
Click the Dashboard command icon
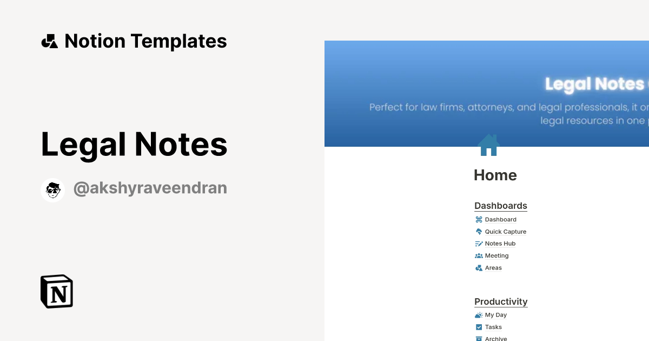[x=478, y=219]
